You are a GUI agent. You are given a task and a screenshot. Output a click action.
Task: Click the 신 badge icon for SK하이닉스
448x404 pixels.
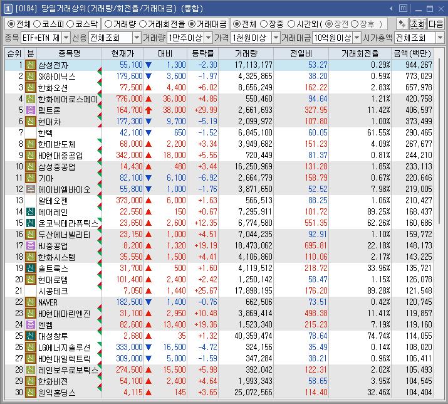click(31, 77)
